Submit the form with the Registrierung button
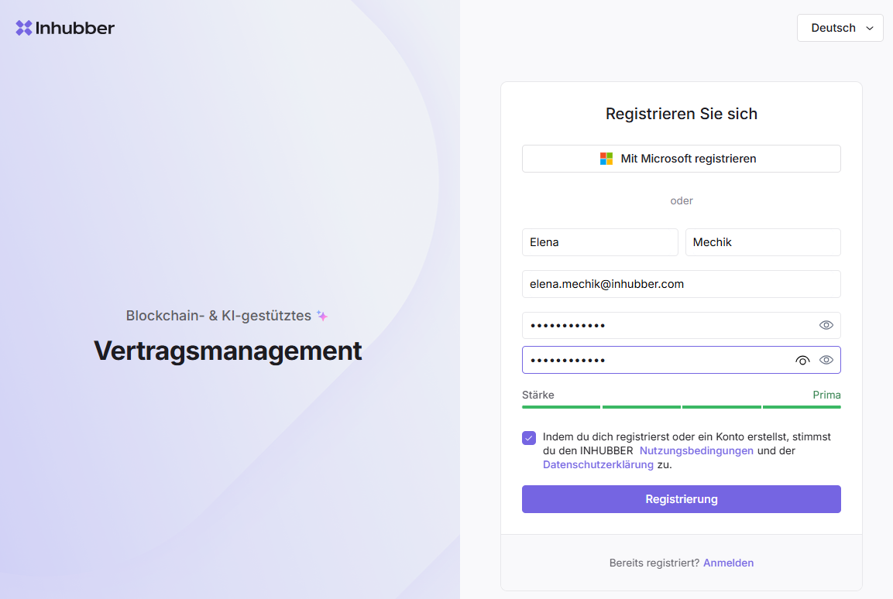Image resolution: width=893 pixels, height=599 pixels. [x=681, y=499]
